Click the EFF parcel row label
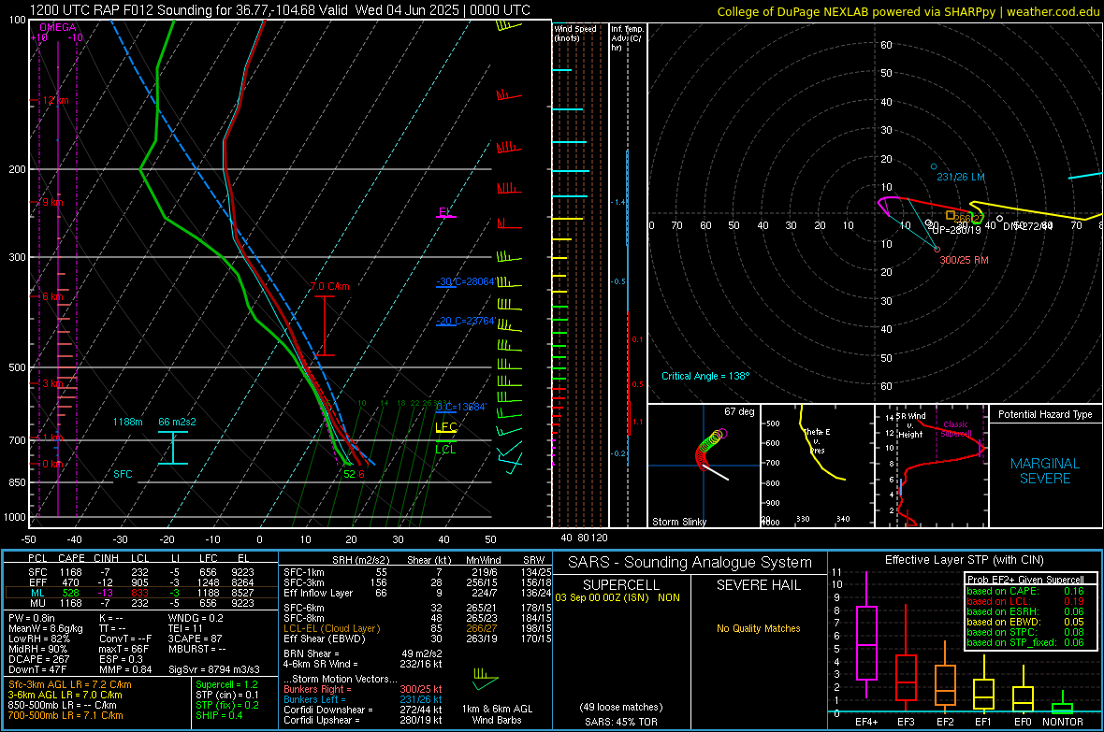 pos(37,582)
